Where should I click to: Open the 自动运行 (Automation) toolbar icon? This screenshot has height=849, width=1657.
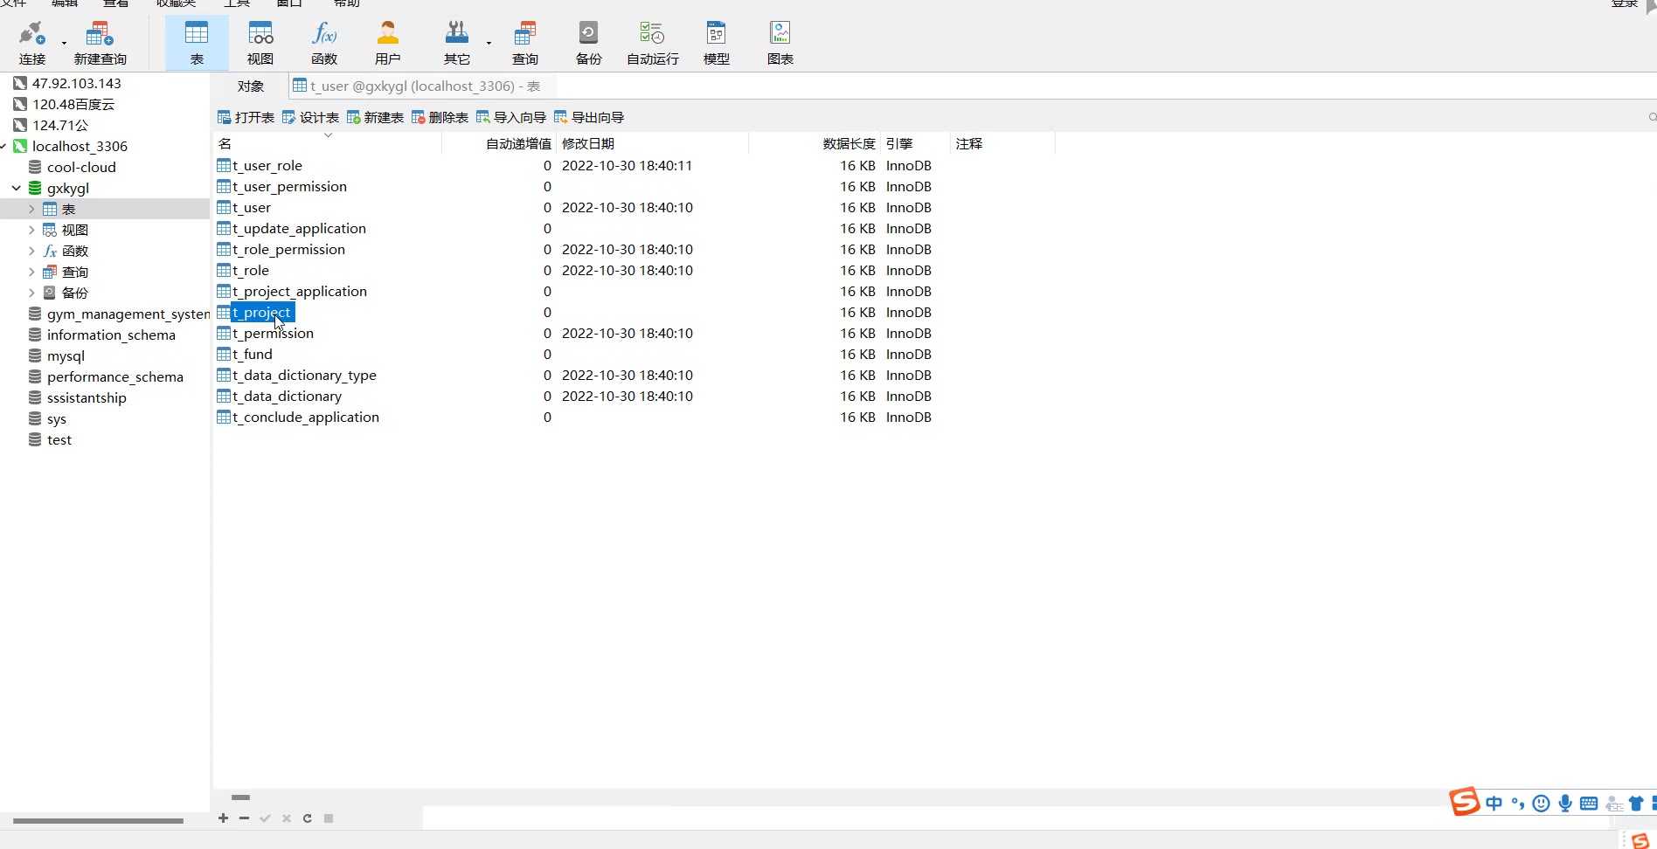click(x=652, y=43)
